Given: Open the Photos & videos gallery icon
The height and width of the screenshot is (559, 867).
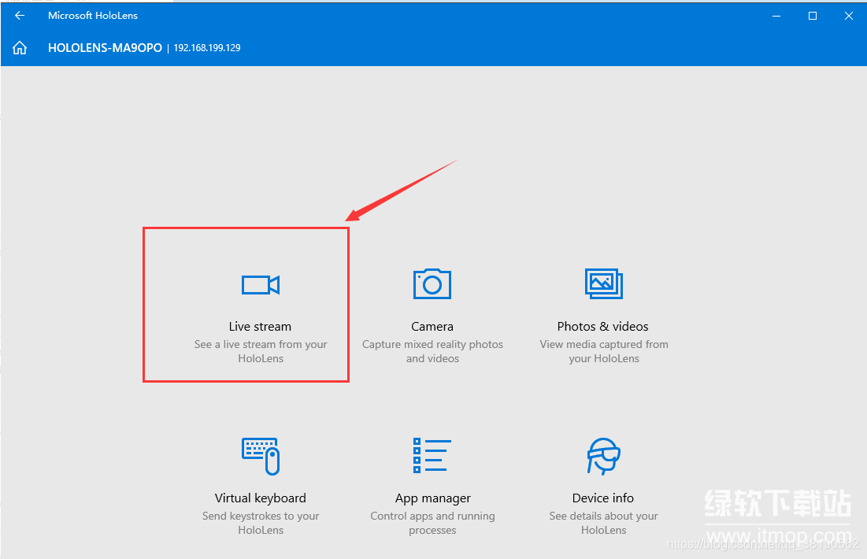Looking at the screenshot, I should coord(604,283).
